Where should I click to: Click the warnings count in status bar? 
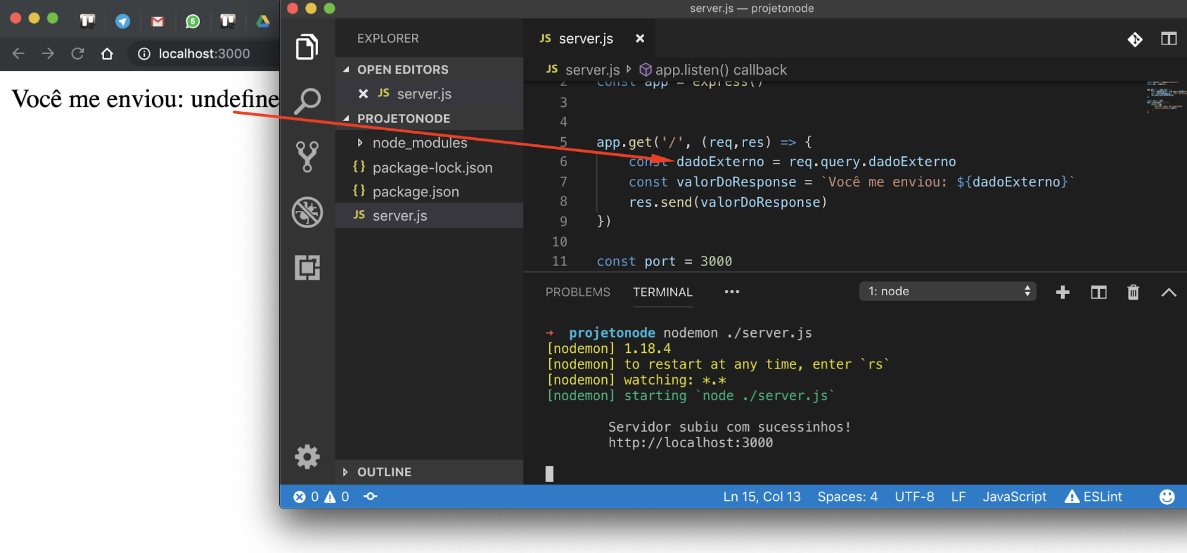[x=336, y=497]
